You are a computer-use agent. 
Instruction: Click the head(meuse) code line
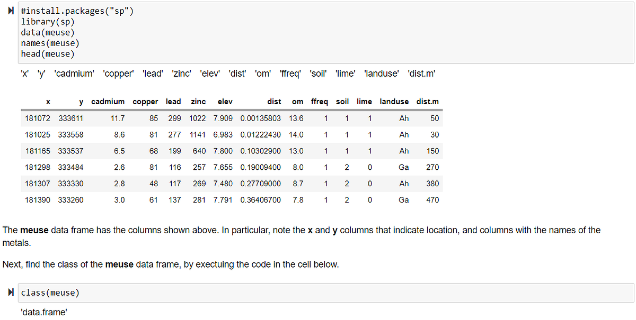point(48,54)
